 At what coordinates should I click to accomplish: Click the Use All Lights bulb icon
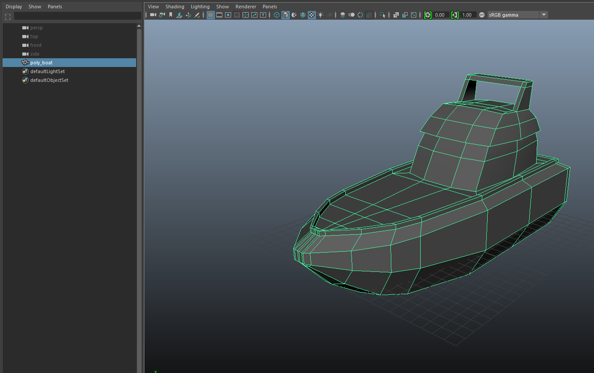pos(320,15)
